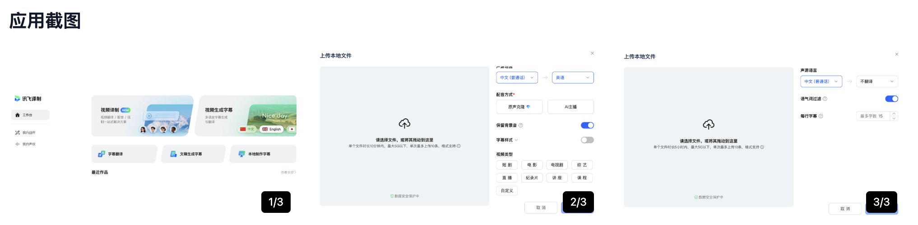The width and height of the screenshot is (918, 225).
Task: Open target language 英语 dropdown
Action: tap(573, 78)
